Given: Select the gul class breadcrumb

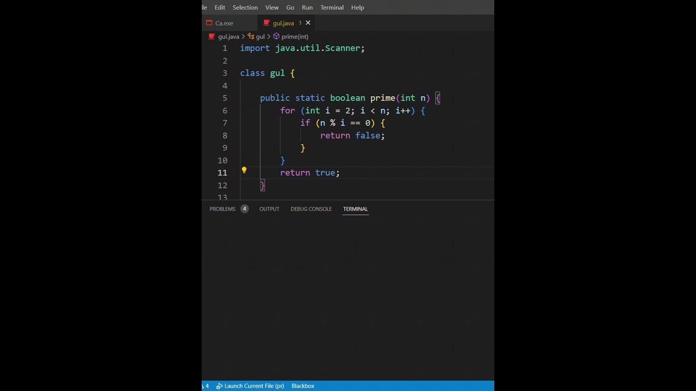Looking at the screenshot, I should [x=260, y=36].
